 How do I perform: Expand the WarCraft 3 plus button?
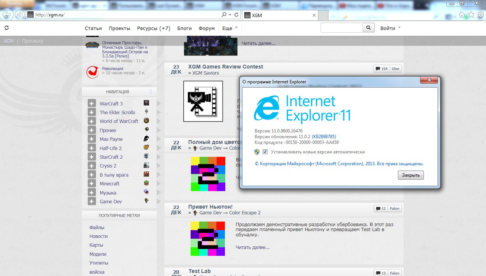click(x=91, y=104)
